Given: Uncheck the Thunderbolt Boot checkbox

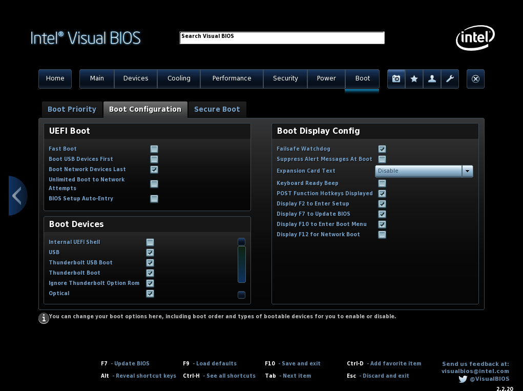Looking at the screenshot, I should pyautogui.click(x=150, y=273).
